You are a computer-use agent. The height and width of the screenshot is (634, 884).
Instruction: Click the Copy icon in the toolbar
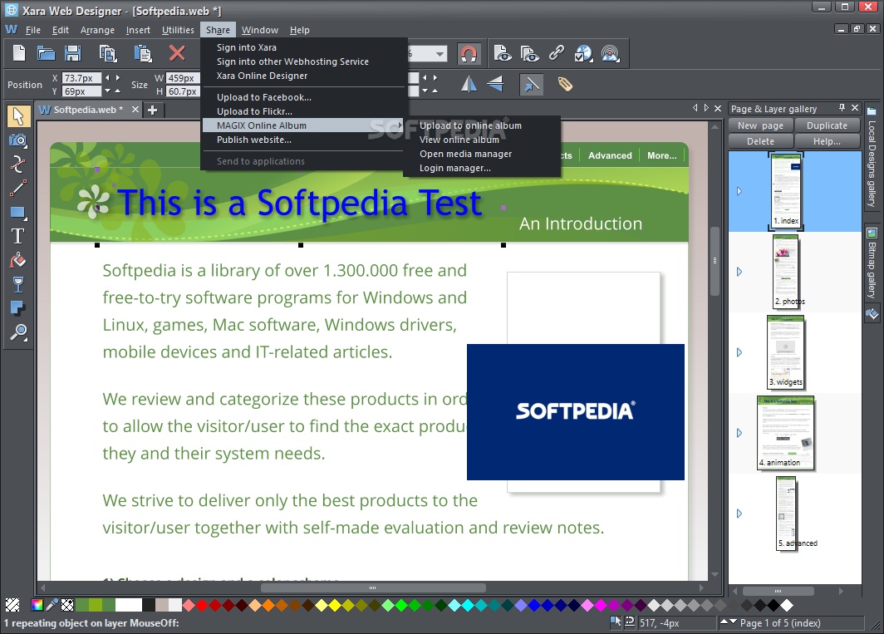coord(108,53)
